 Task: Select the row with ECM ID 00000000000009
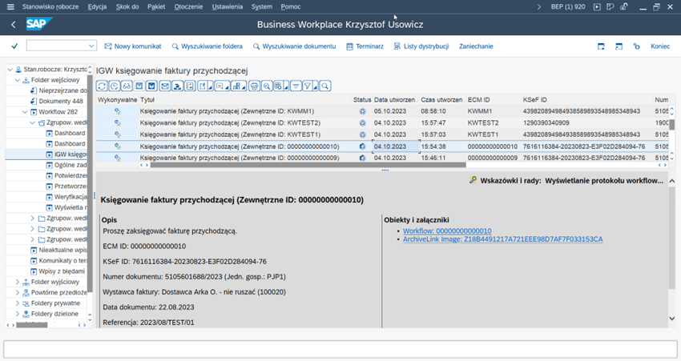382,158
